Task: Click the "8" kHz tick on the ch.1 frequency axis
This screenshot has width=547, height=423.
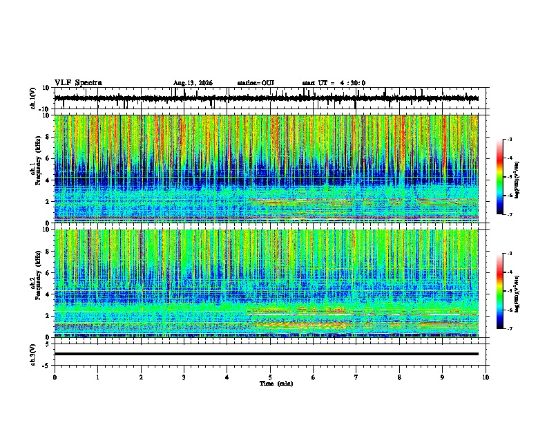Action: (48, 137)
